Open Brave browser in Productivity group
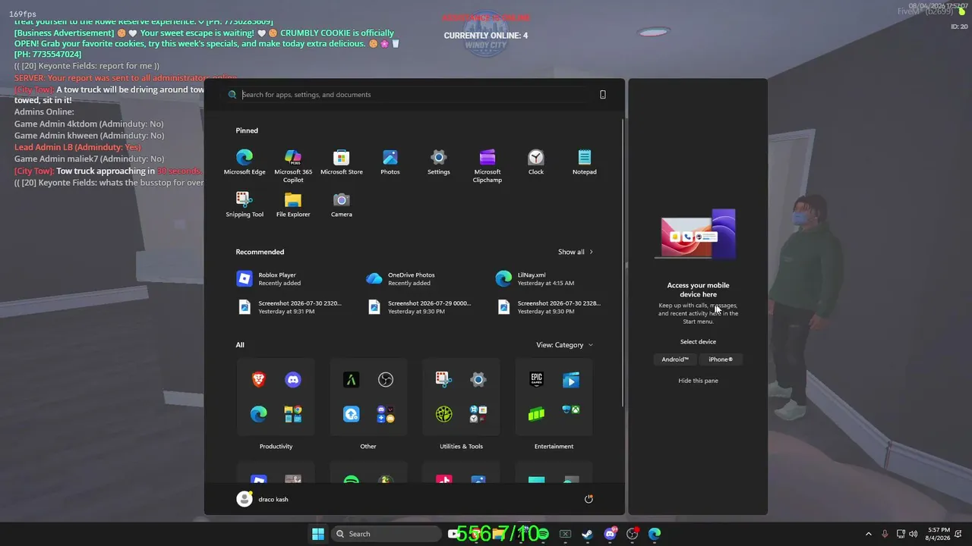The image size is (972, 546). click(259, 380)
